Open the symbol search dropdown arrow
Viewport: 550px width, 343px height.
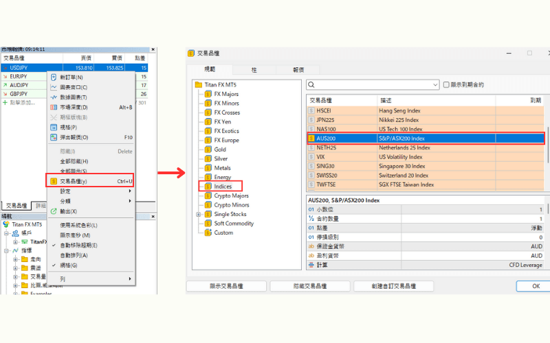pyautogui.click(x=435, y=84)
